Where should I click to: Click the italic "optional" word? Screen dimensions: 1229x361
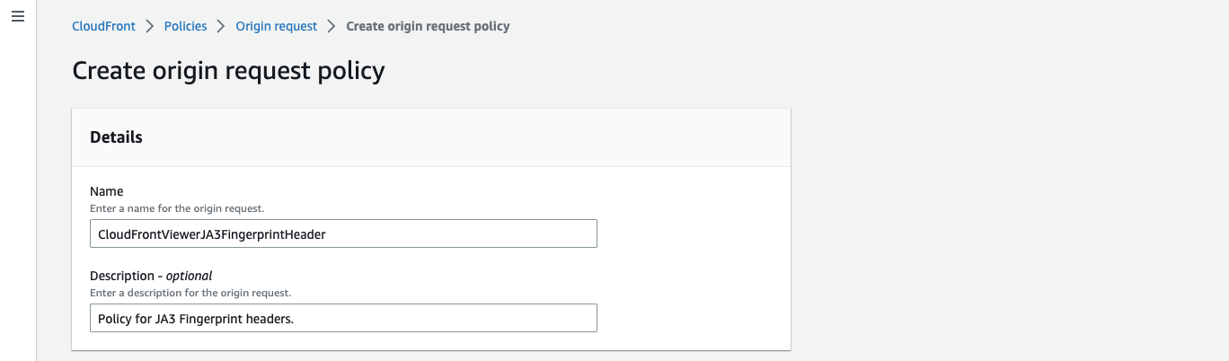(x=189, y=276)
